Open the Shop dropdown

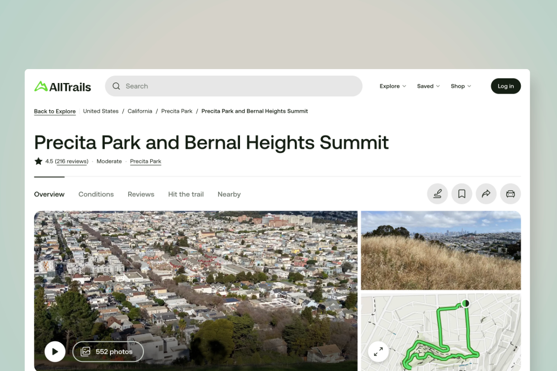pos(460,86)
